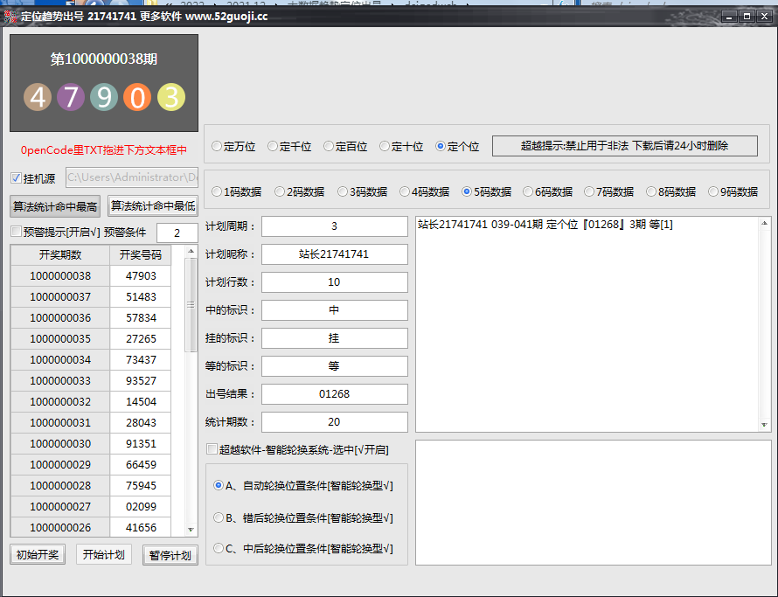
Task: Click the app icon in title bar
Action: [x=10, y=16]
